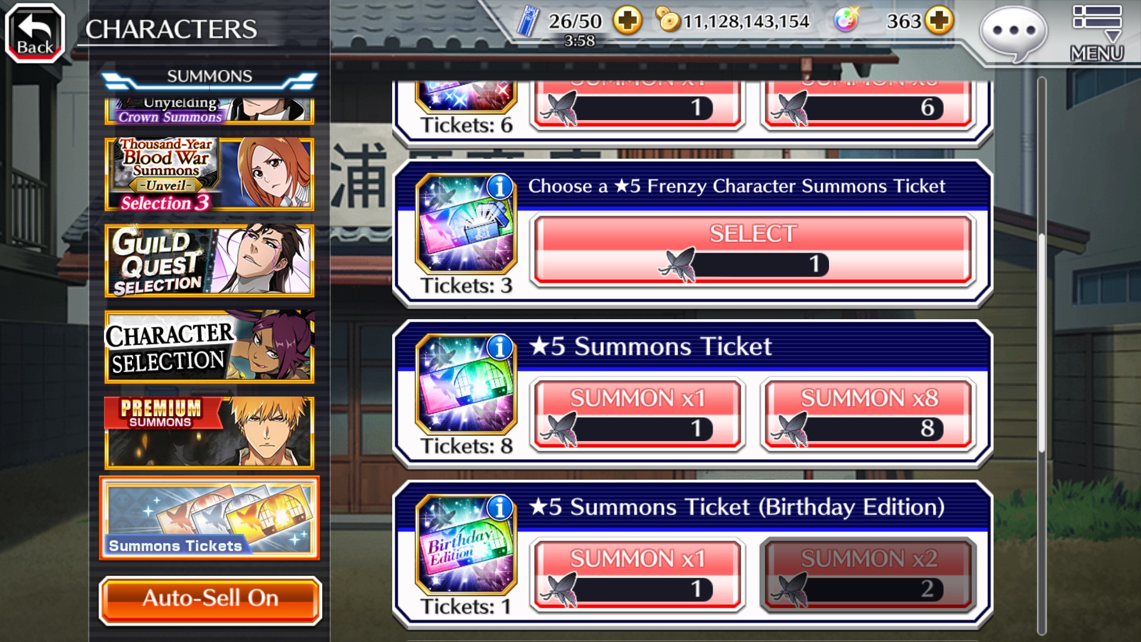The image size is (1141, 642).
Task: Open Thousand-Year Blood War Summons banner
Action: [209, 174]
